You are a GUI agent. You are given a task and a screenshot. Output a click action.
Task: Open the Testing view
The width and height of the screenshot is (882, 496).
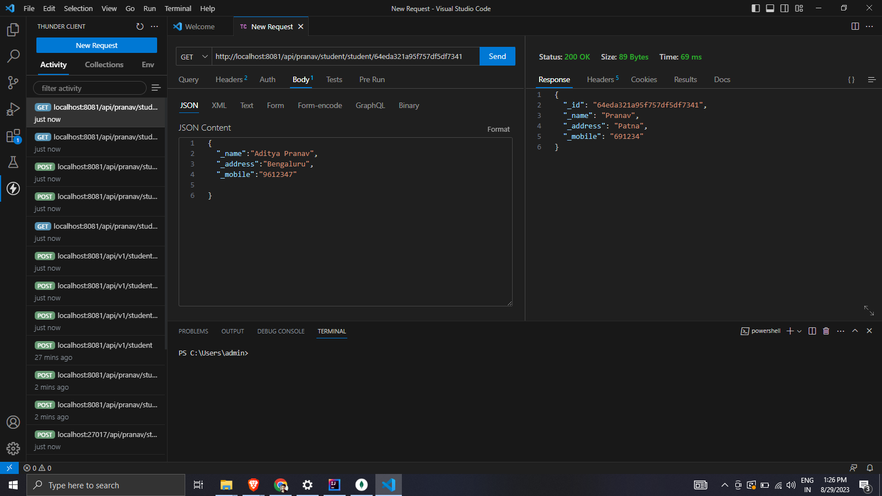point(13,162)
